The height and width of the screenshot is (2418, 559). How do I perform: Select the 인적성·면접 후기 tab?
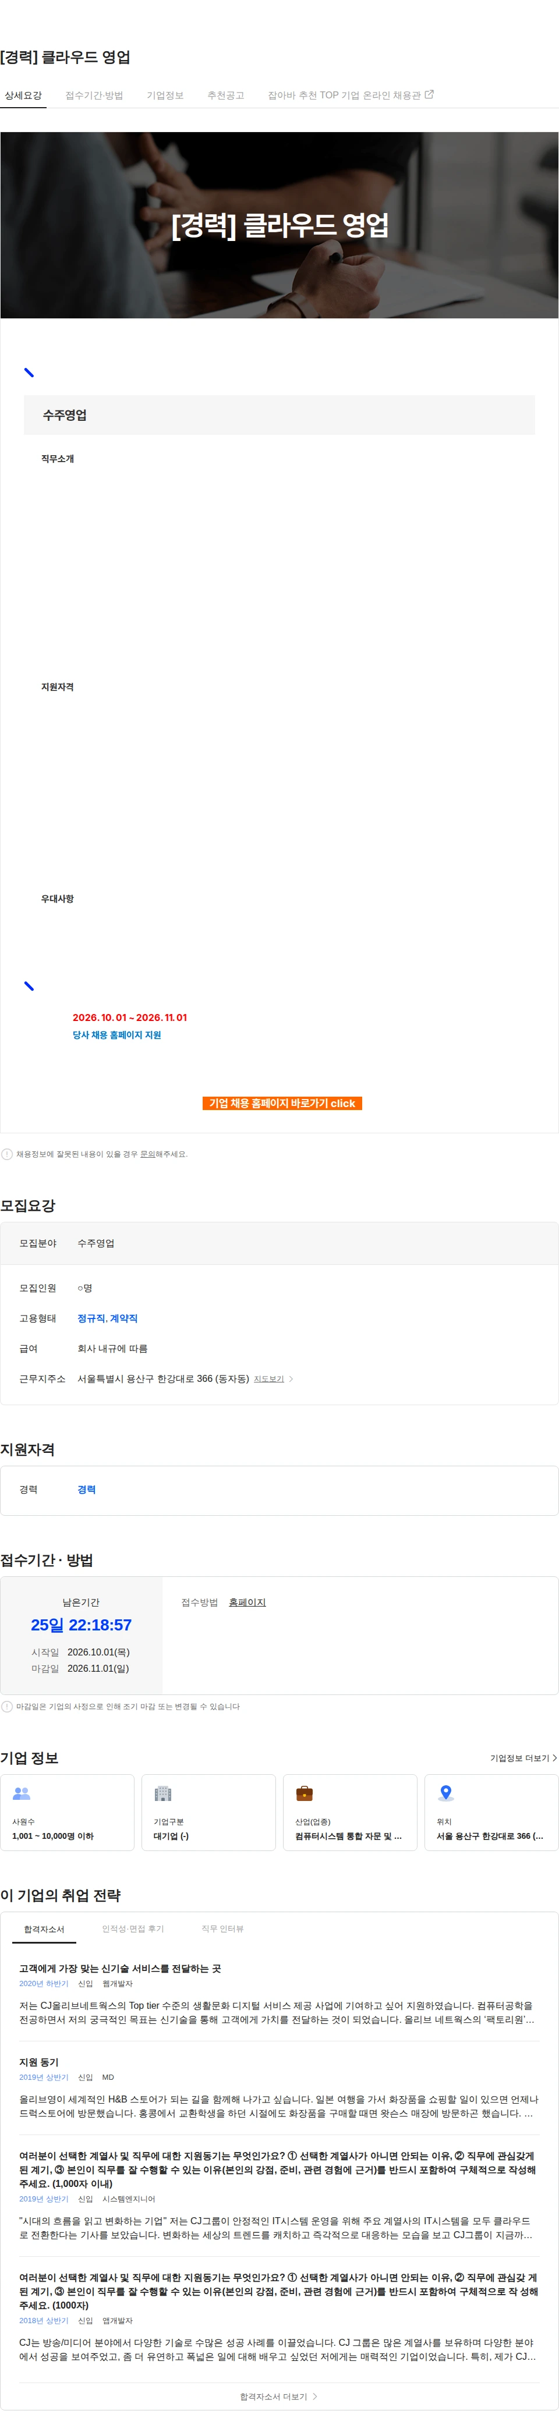point(132,1928)
